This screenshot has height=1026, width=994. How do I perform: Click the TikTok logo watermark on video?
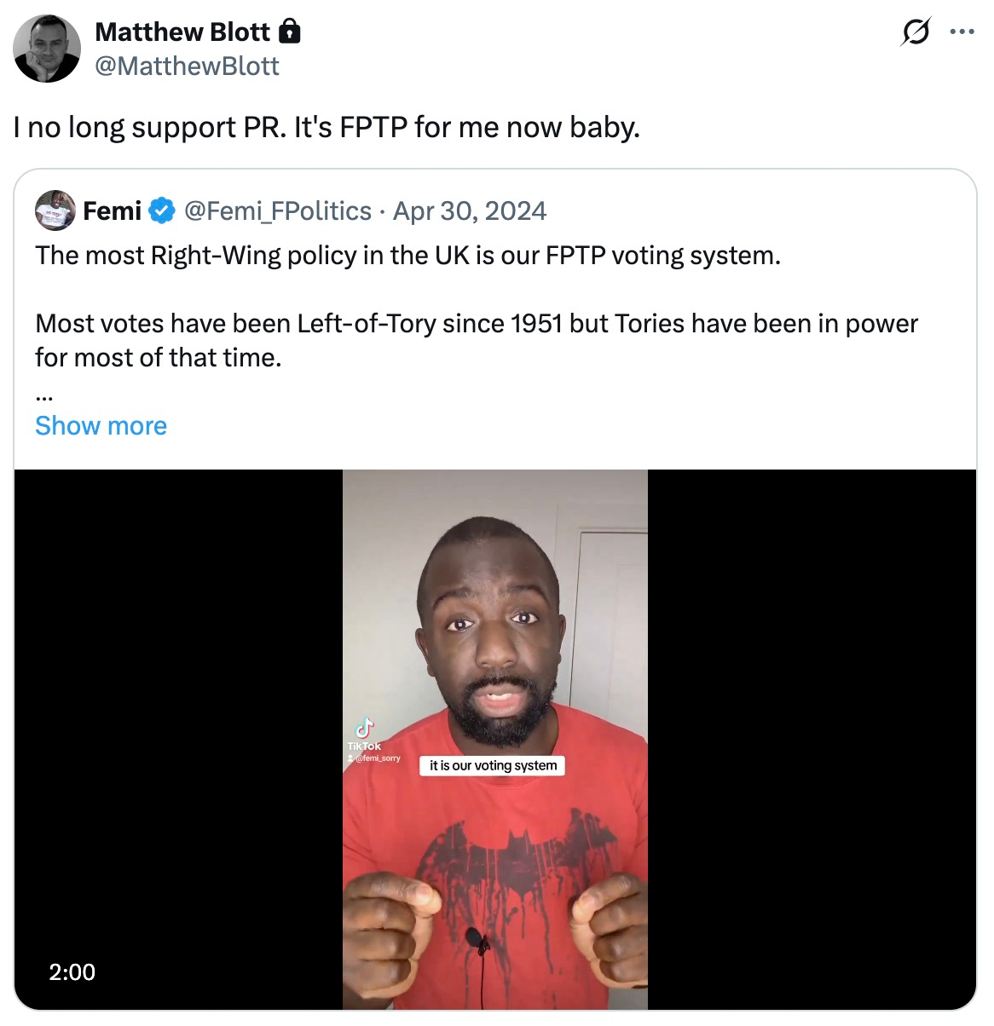tap(364, 731)
